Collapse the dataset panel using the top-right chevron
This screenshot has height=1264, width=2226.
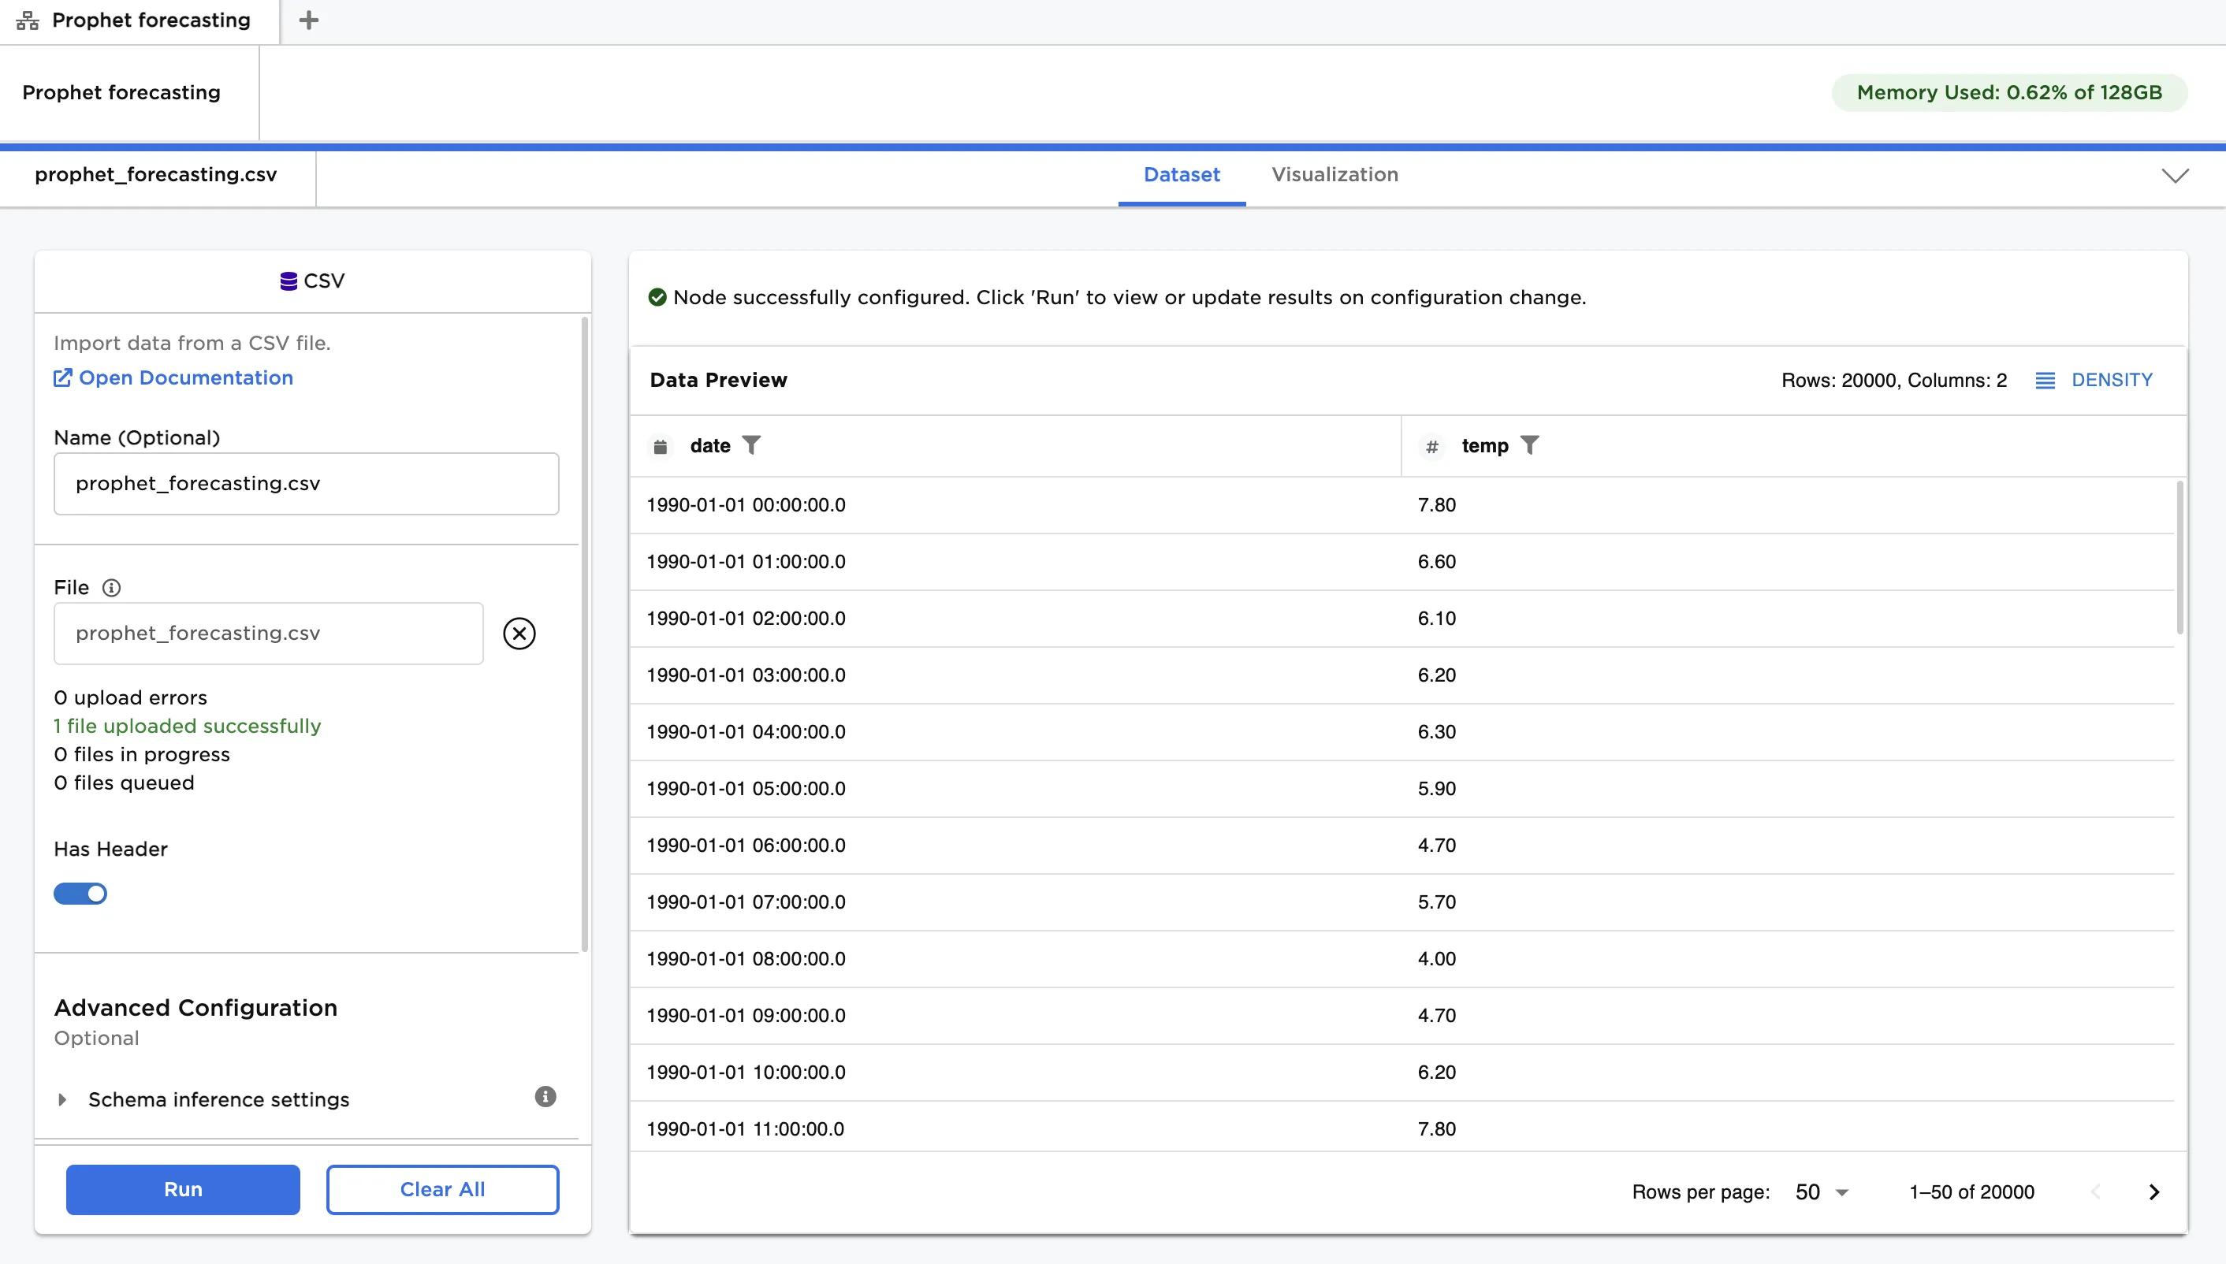point(2175,176)
